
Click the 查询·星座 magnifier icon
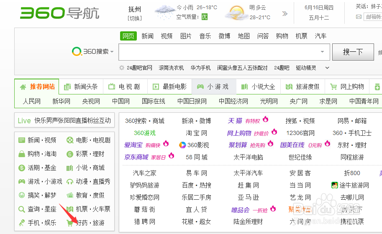click(22, 209)
